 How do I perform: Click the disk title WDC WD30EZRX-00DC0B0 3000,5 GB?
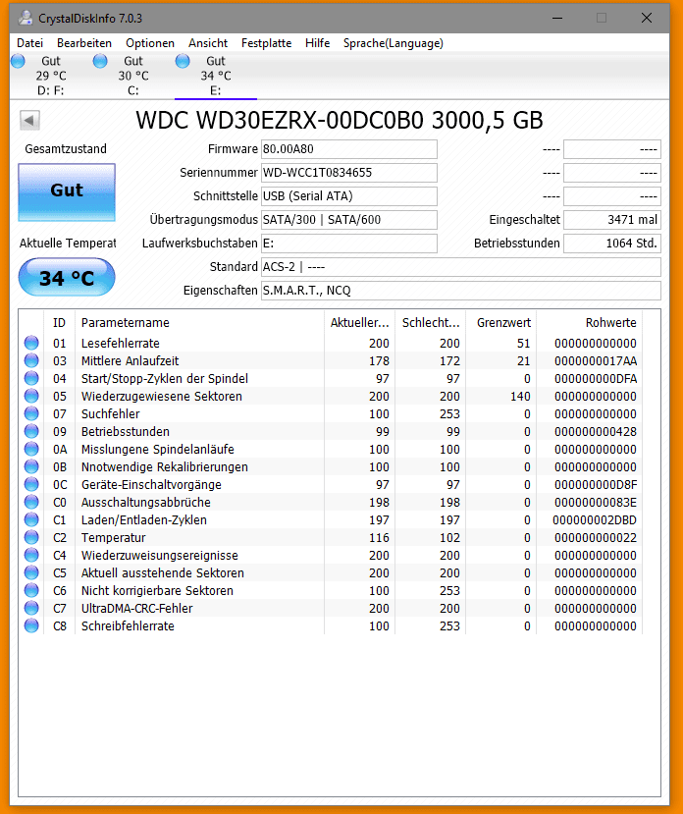pos(340,121)
